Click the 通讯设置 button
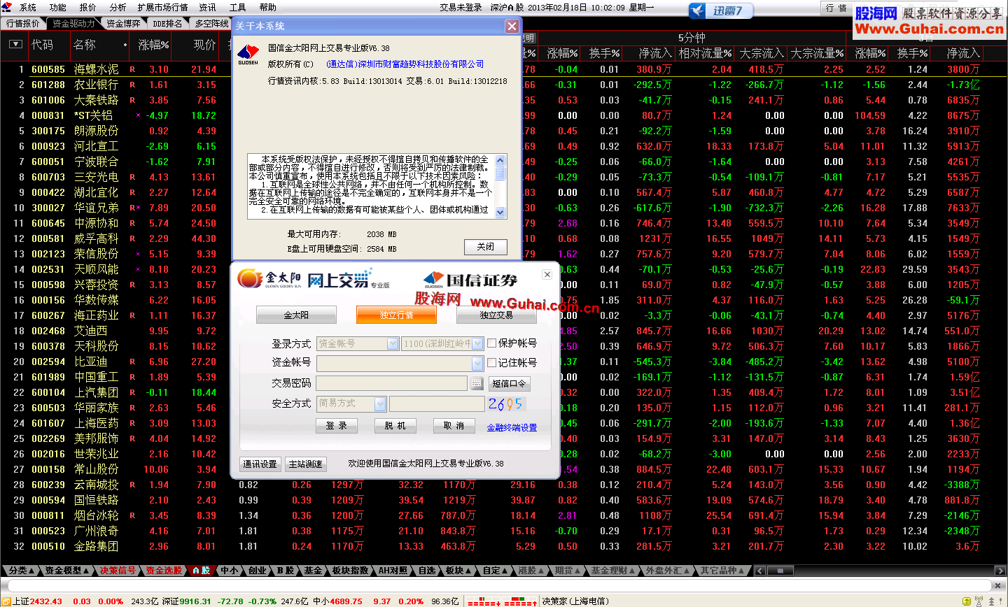Screen dimensions: 1008x607 point(260,464)
